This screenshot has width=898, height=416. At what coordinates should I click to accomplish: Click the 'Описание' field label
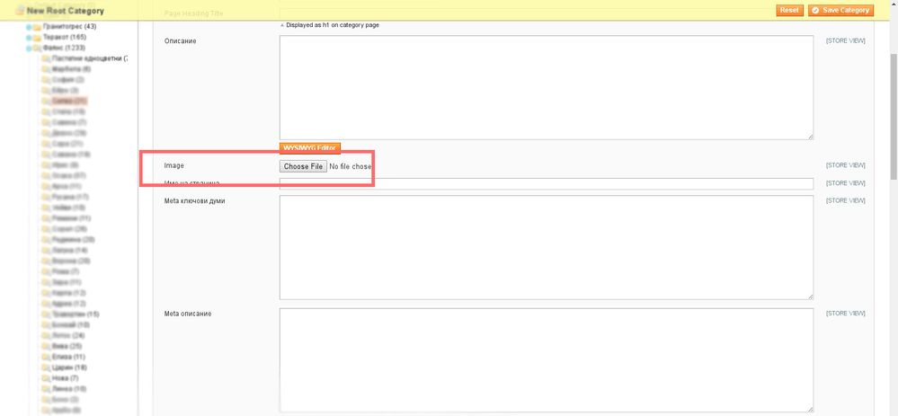tap(181, 40)
